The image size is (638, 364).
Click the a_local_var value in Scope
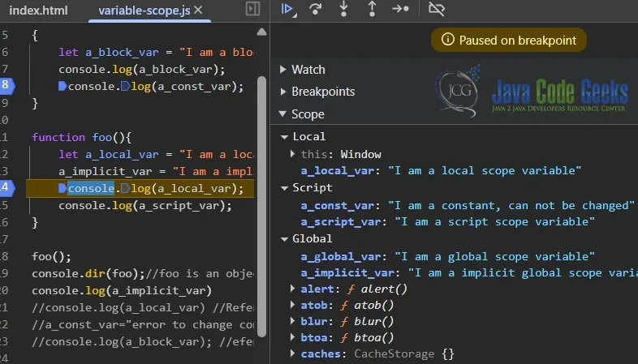click(x=485, y=170)
